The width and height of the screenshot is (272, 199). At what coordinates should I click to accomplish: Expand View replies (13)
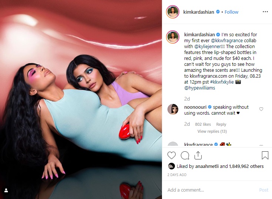(x=212, y=131)
